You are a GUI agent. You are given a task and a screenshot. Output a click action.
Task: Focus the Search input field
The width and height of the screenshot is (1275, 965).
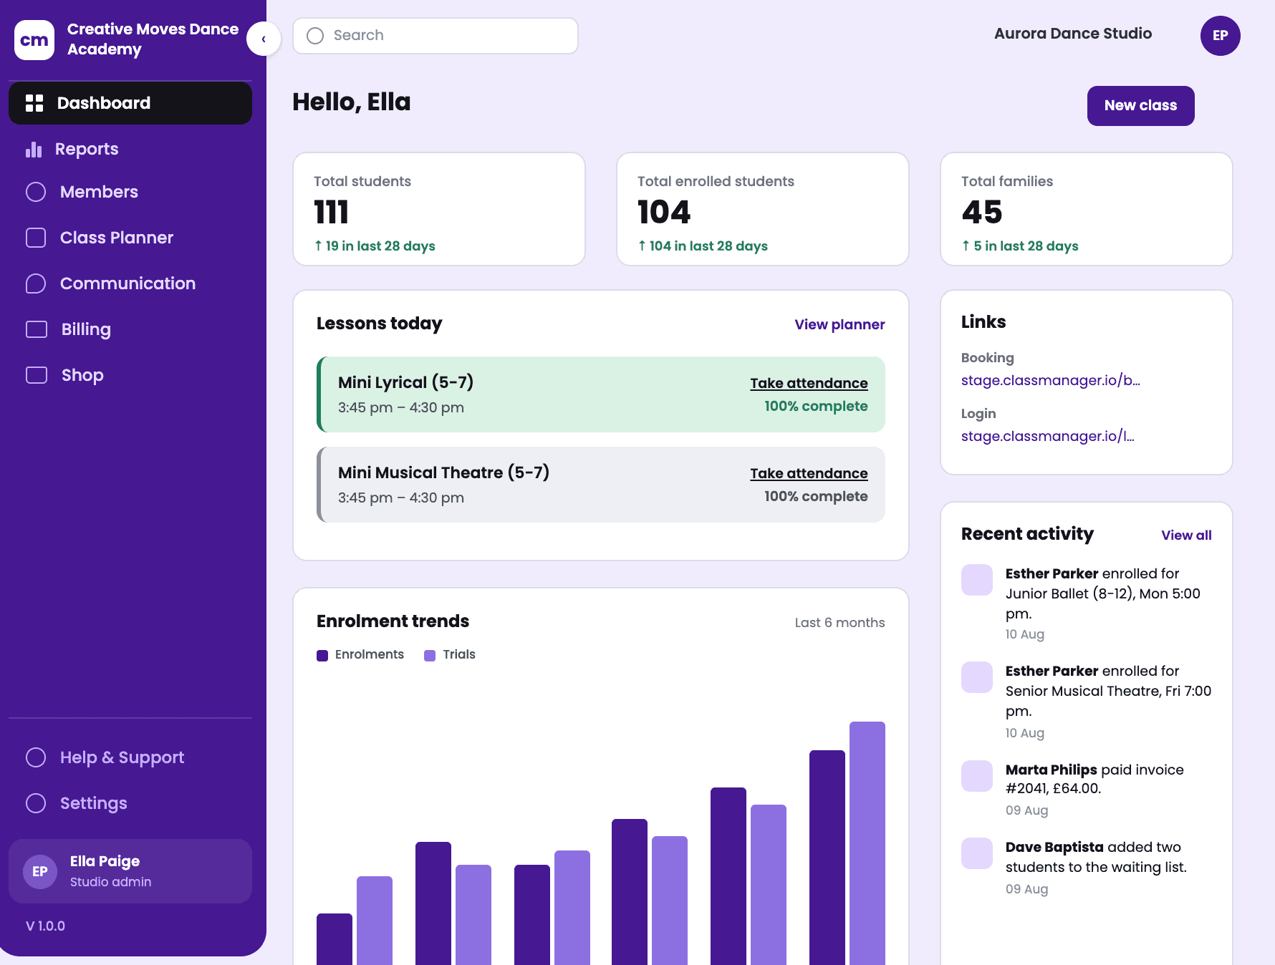[x=436, y=36]
